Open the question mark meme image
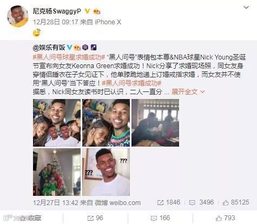This screenshot has width=257, height=224. click(x=106, y=172)
